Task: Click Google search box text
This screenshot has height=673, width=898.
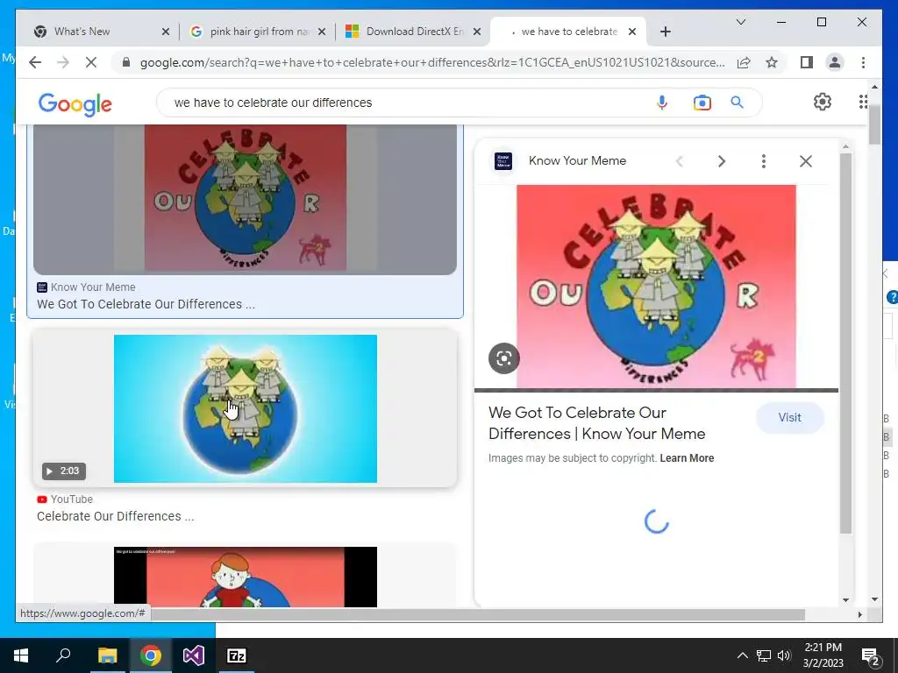Action: 274,103
